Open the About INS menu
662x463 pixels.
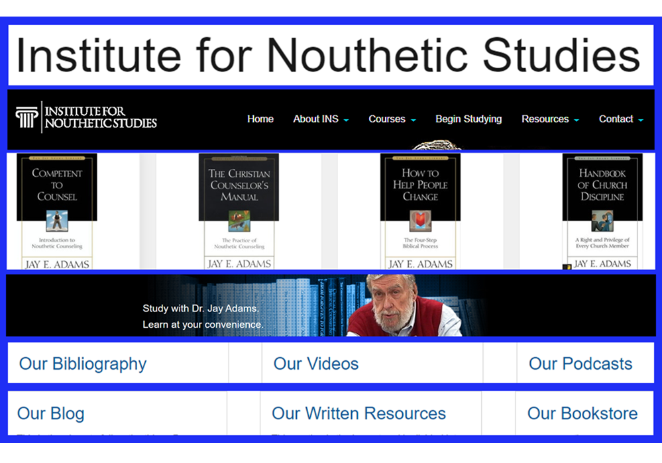[x=316, y=119]
